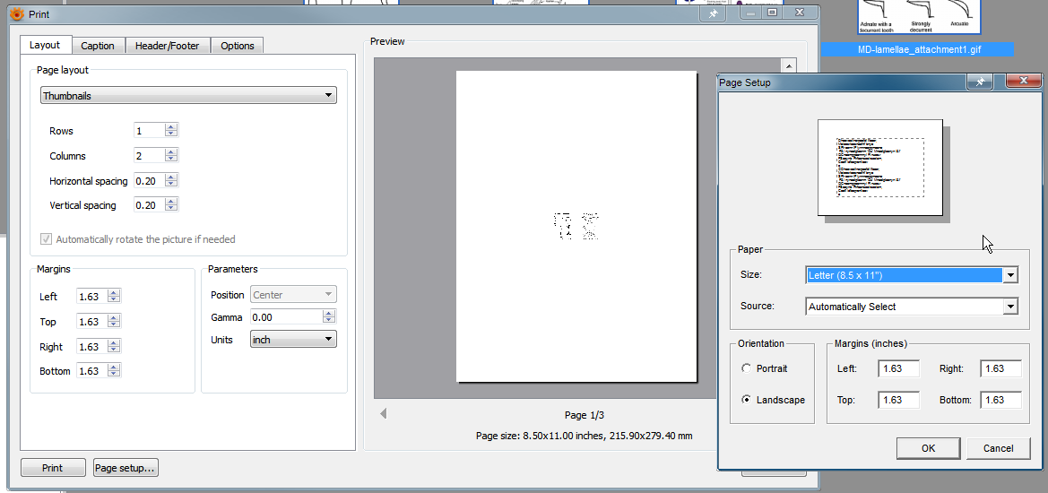1048x493 pixels.
Task: Open the Units dropdown
Action: 293,340
